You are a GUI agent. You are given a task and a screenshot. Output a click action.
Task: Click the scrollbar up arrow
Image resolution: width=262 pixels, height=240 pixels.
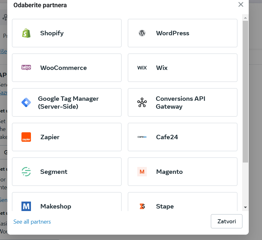245,18
